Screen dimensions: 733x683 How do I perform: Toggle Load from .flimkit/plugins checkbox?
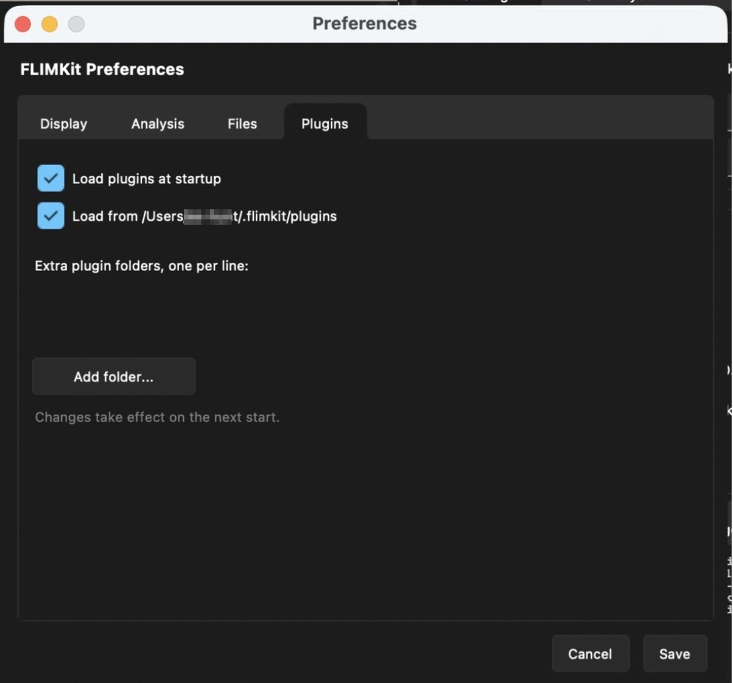pos(51,215)
